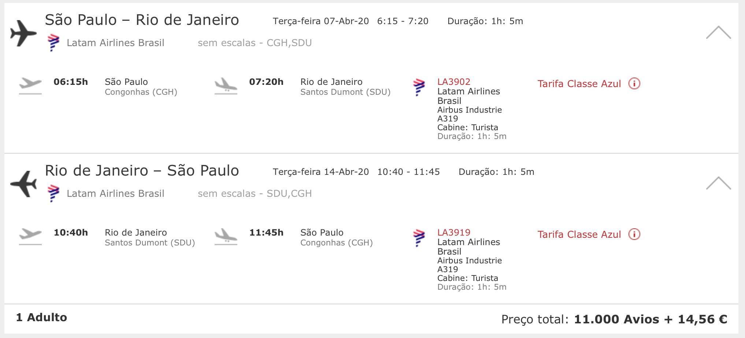This screenshot has height=338, width=745.
Task: Open the flight number LA3919 link
Action: pos(454,233)
